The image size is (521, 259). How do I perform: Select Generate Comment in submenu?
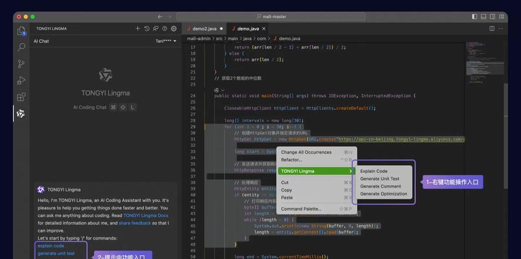380,186
